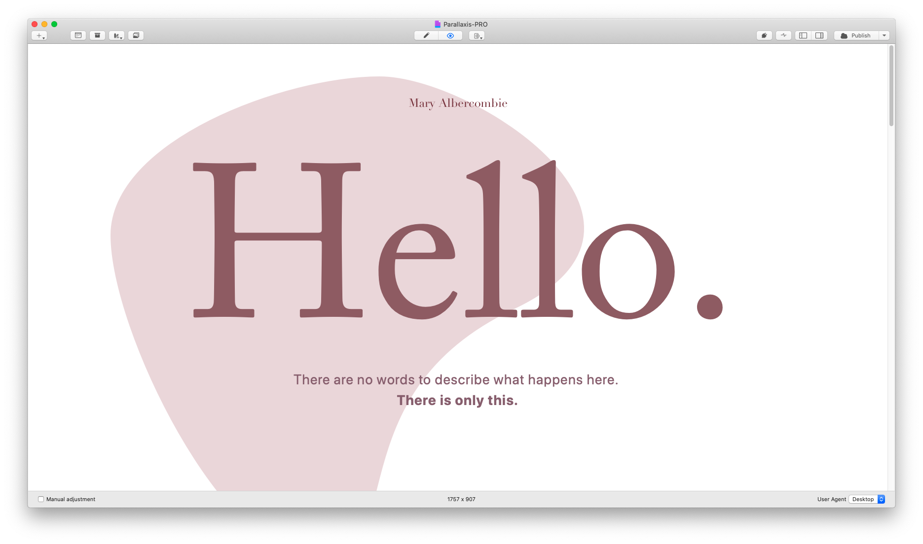
Task: Select the eye preview mode
Action: coord(450,35)
